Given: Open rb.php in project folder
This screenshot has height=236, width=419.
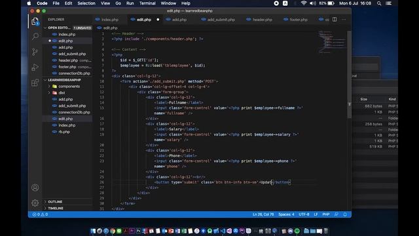Looking at the screenshot, I should pyautogui.click(x=67, y=132).
